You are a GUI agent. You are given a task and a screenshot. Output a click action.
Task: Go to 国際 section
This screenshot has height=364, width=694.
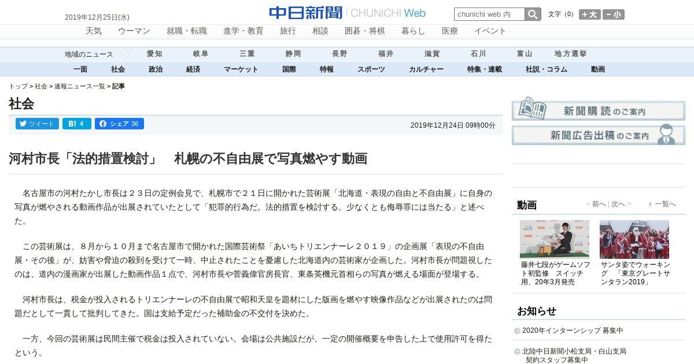click(289, 69)
